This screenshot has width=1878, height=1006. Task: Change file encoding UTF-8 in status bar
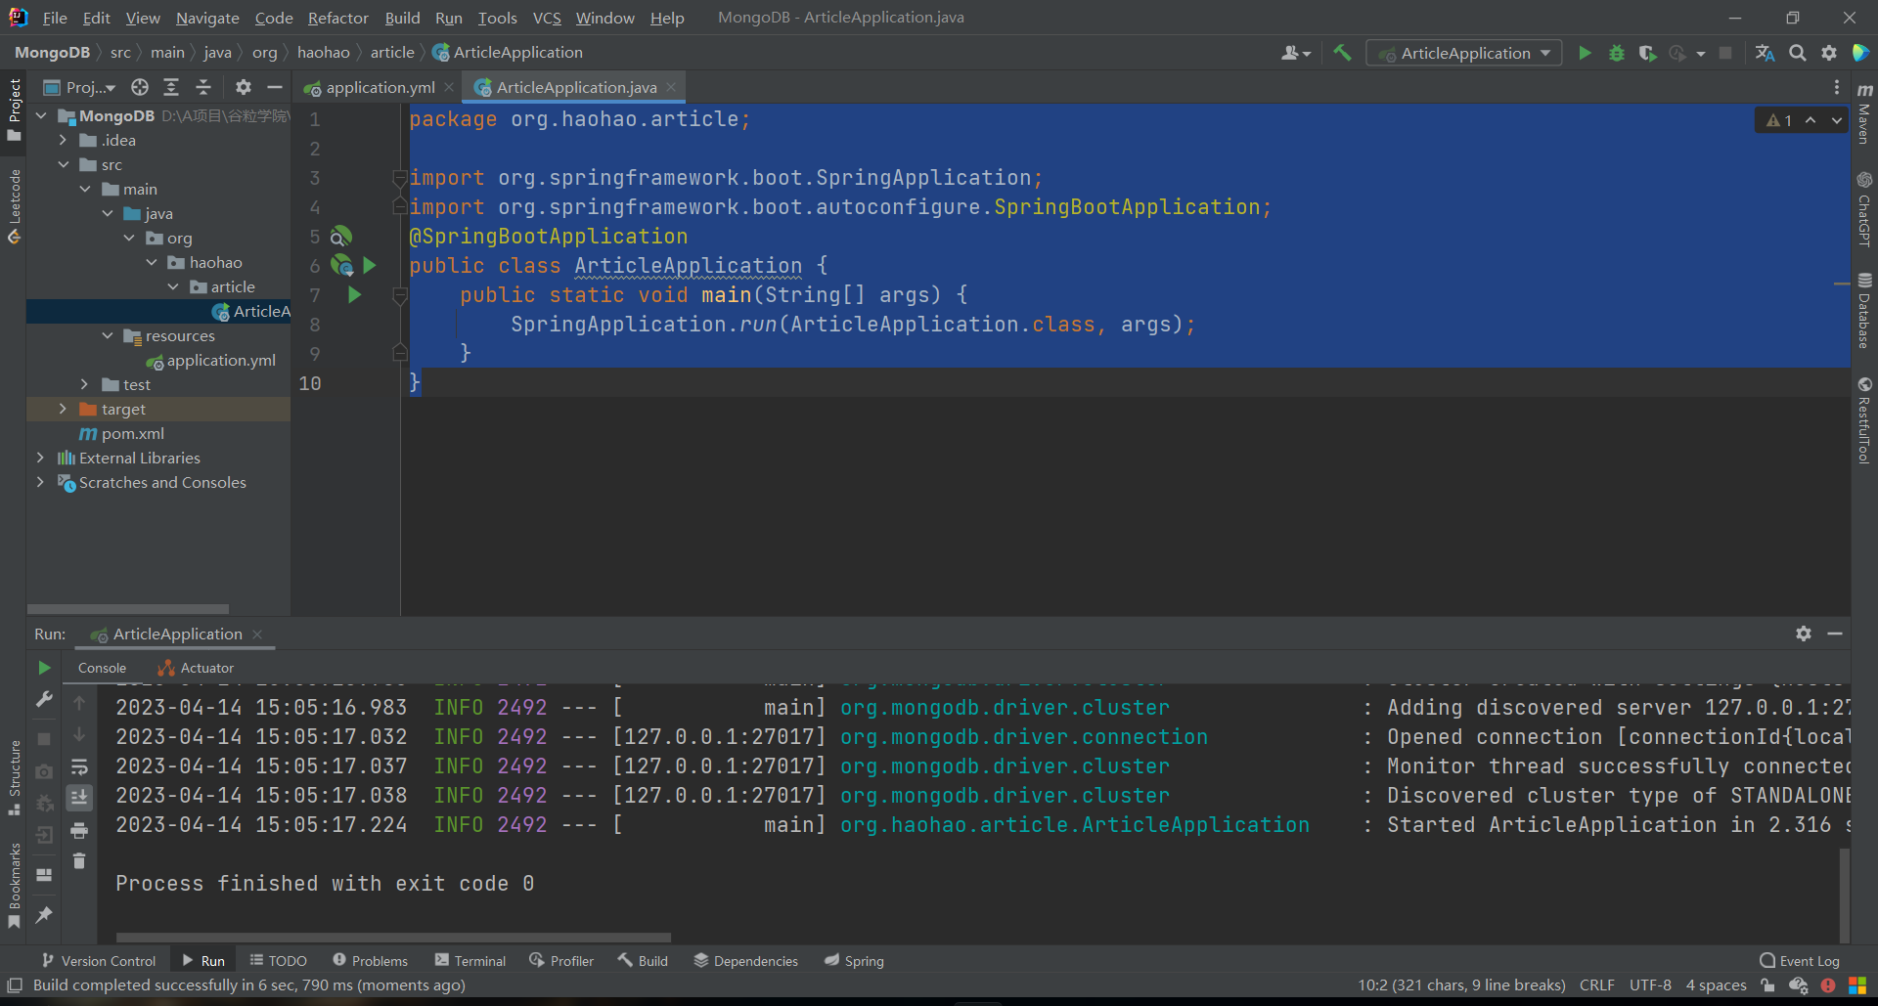[1650, 985]
